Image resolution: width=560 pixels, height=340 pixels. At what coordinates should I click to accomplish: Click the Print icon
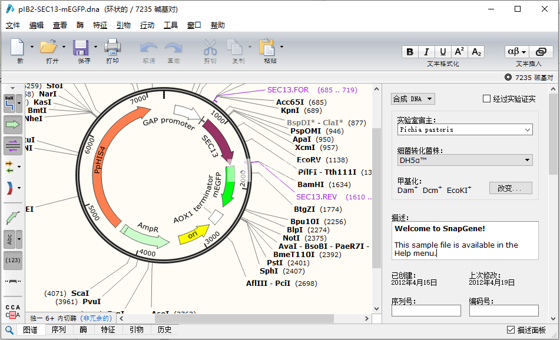112,46
